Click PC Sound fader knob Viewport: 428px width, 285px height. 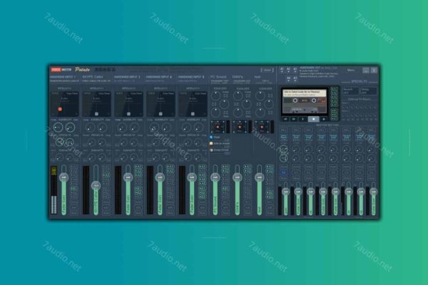pyautogui.click(x=215, y=177)
